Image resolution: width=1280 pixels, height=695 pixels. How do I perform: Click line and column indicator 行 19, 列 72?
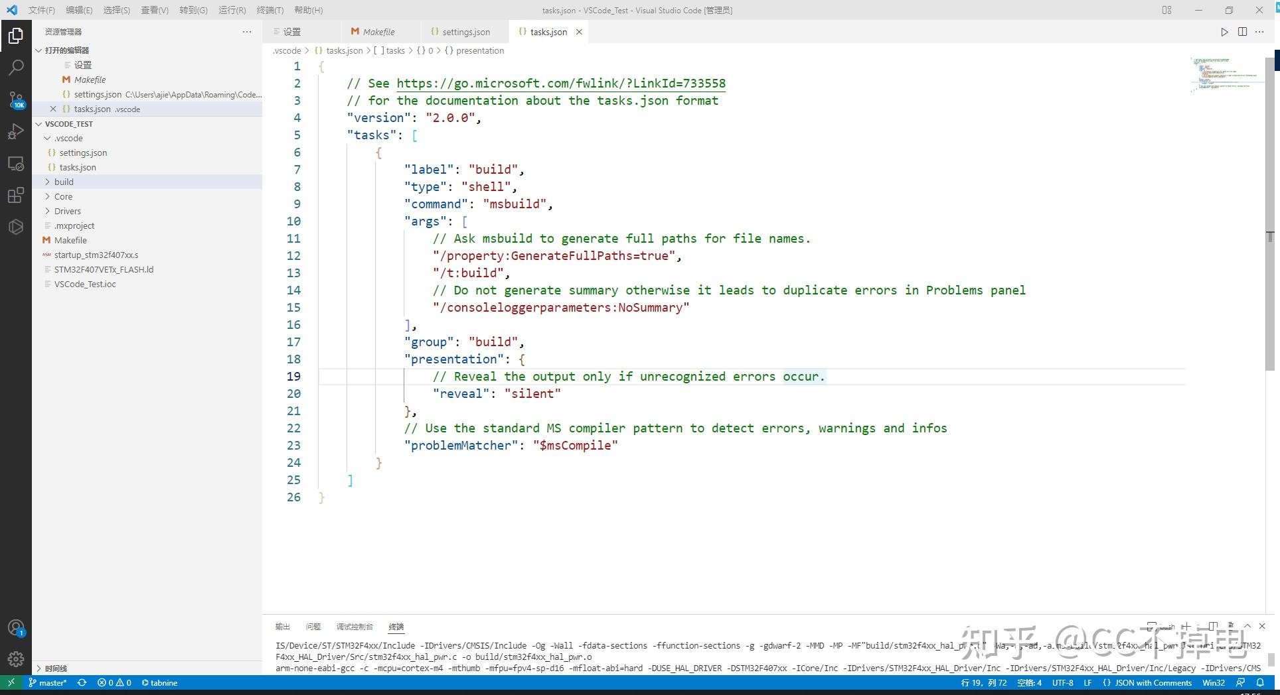click(984, 682)
